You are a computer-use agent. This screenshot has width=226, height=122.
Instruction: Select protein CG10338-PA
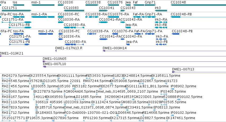92,34
